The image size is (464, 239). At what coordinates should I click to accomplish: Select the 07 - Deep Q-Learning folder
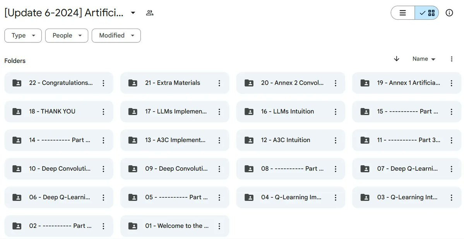407,169
